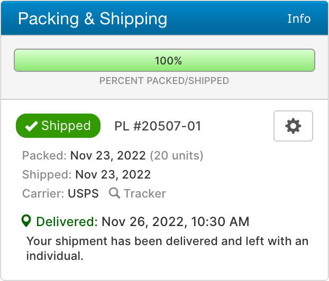Click the (20 units) quantity text

tap(177, 156)
